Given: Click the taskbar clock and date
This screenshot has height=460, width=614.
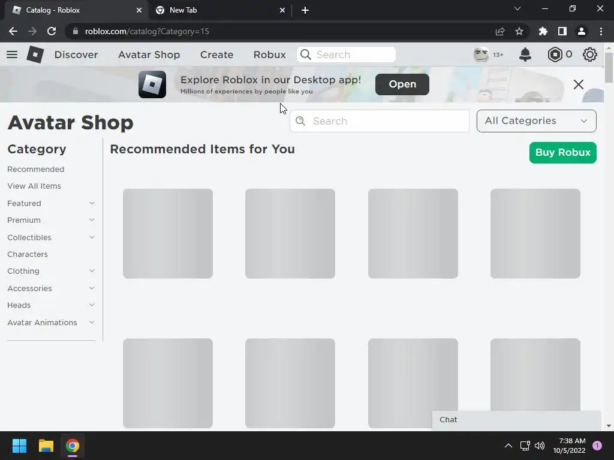Looking at the screenshot, I should 569,446.
